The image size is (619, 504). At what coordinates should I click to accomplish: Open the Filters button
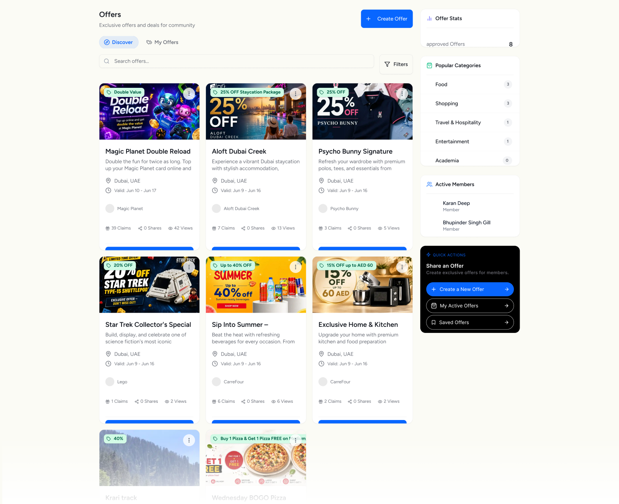click(396, 65)
